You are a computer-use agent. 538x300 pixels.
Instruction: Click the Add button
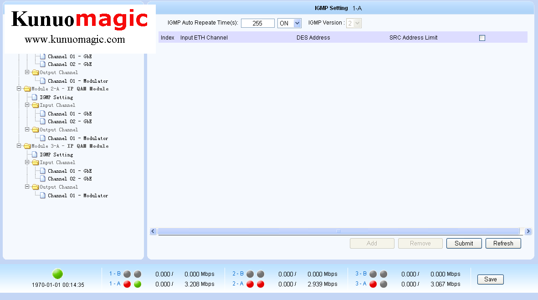tap(372, 244)
